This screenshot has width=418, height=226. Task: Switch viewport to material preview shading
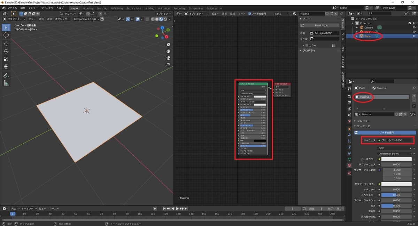[x=161, y=19]
